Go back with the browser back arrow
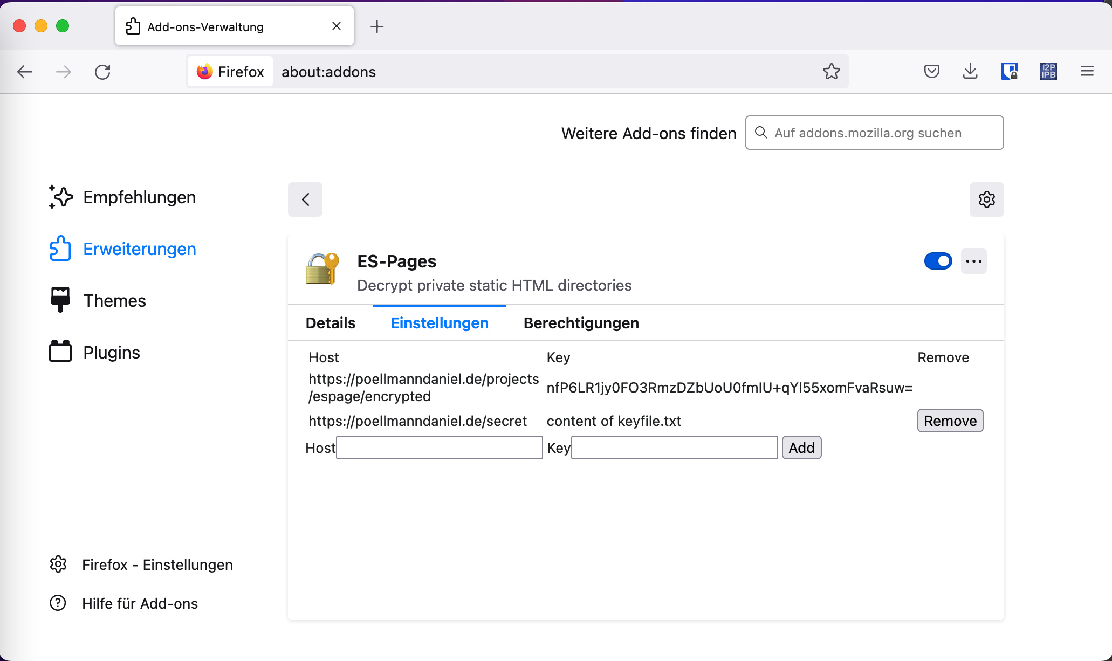Screen dimensions: 1112x661 click(x=25, y=72)
